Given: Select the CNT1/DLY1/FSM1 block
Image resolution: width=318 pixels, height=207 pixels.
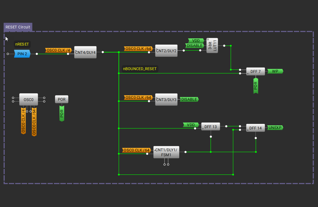Looking at the screenshot, I should (166, 152).
